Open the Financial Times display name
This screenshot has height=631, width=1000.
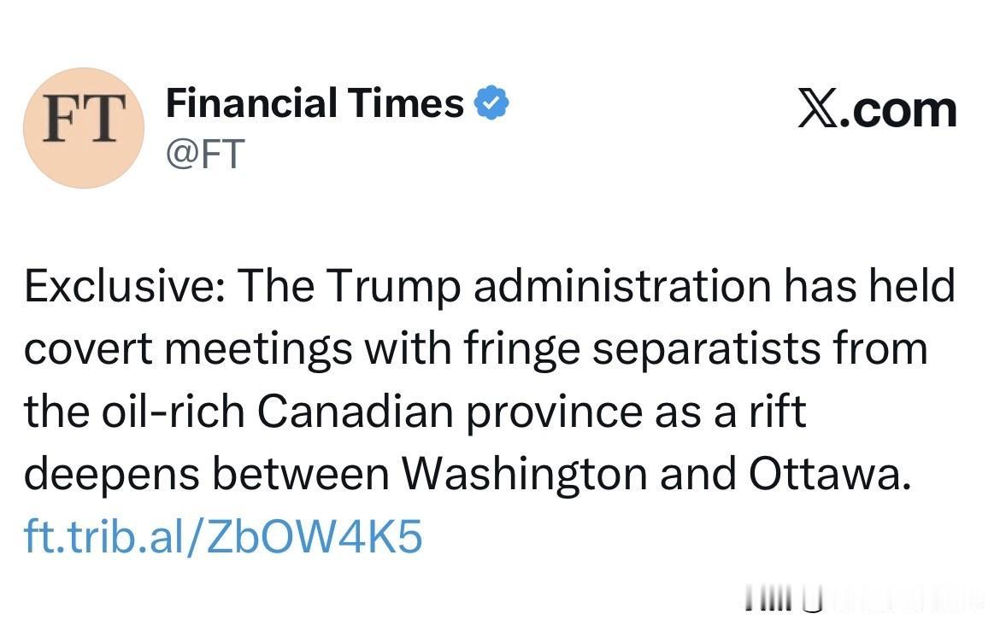click(314, 104)
